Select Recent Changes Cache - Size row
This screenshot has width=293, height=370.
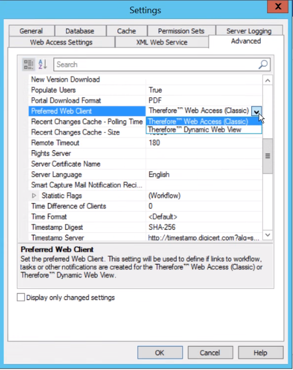(87, 132)
